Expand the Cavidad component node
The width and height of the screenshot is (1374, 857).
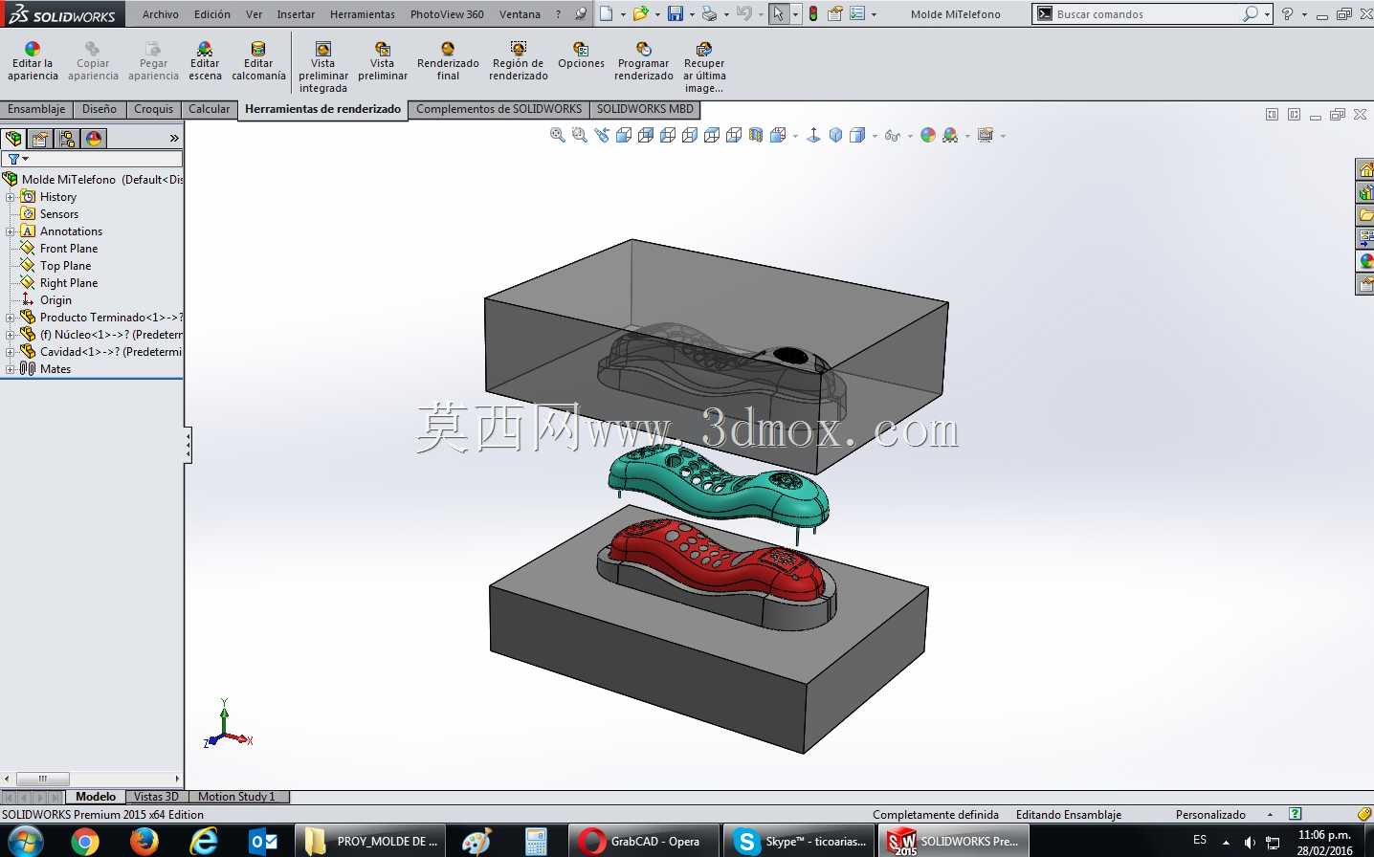click(x=11, y=352)
